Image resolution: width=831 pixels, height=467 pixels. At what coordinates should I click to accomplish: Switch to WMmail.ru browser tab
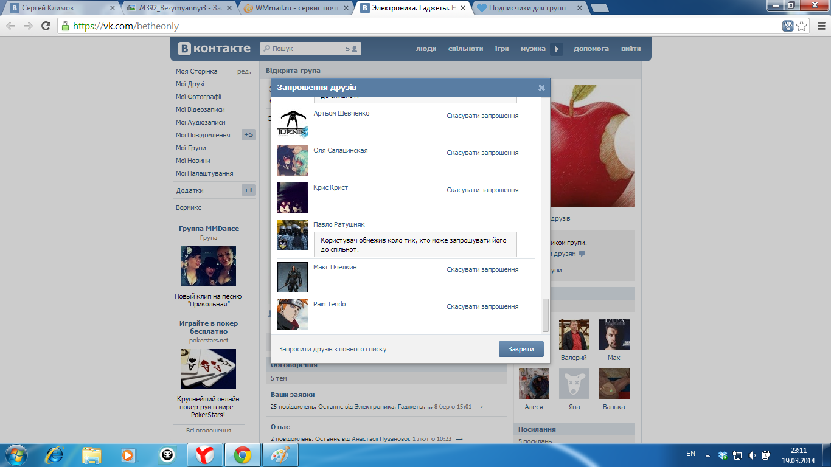click(x=296, y=9)
